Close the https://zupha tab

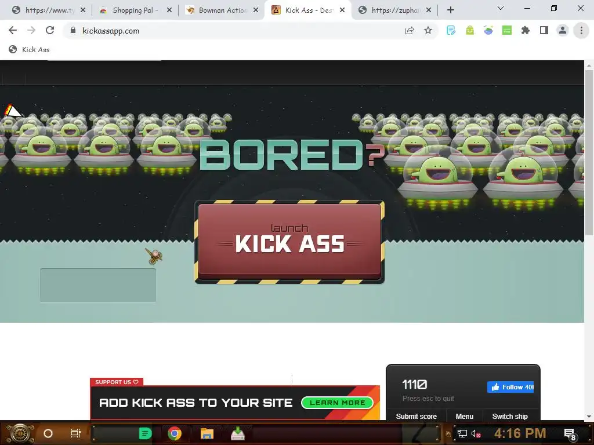point(429,10)
